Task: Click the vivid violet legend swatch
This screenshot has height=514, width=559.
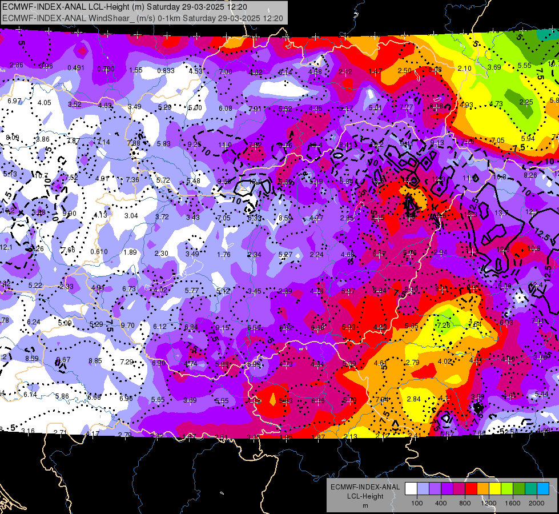Action: click(x=447, y=489)
